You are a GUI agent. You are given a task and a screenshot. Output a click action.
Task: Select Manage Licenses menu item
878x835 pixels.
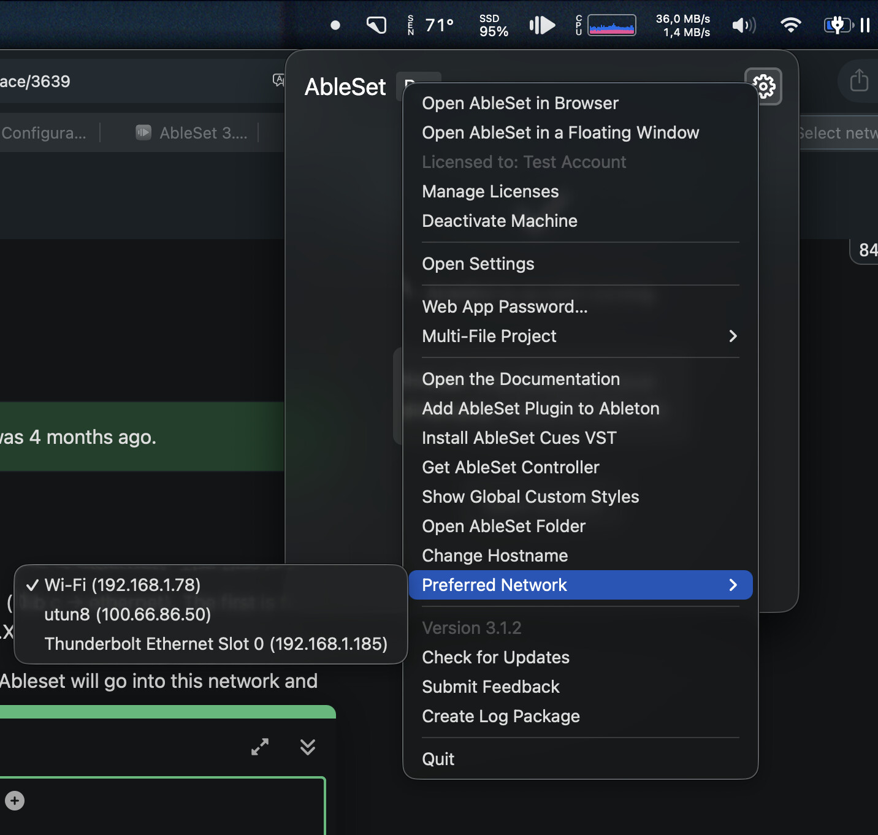tap(581, 191)
